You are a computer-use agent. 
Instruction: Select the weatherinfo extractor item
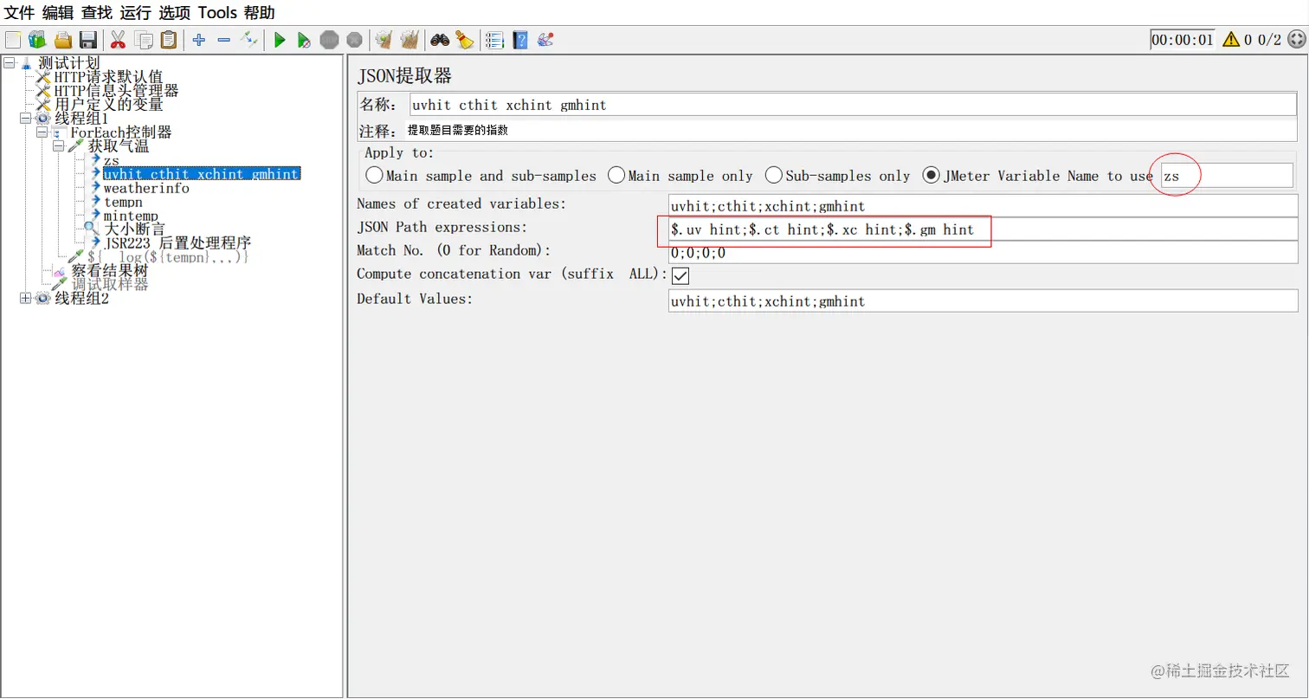pyautogui.click(x=146, y=188)
